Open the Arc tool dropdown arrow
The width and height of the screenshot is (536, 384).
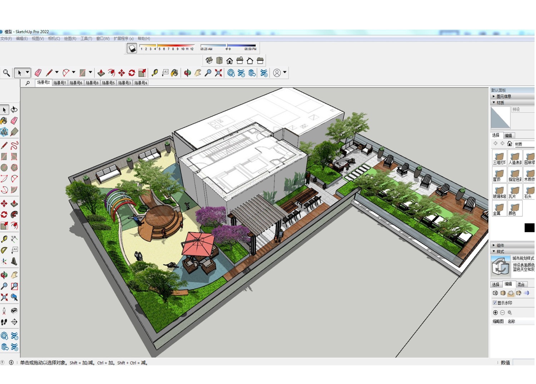coord(74,73)
